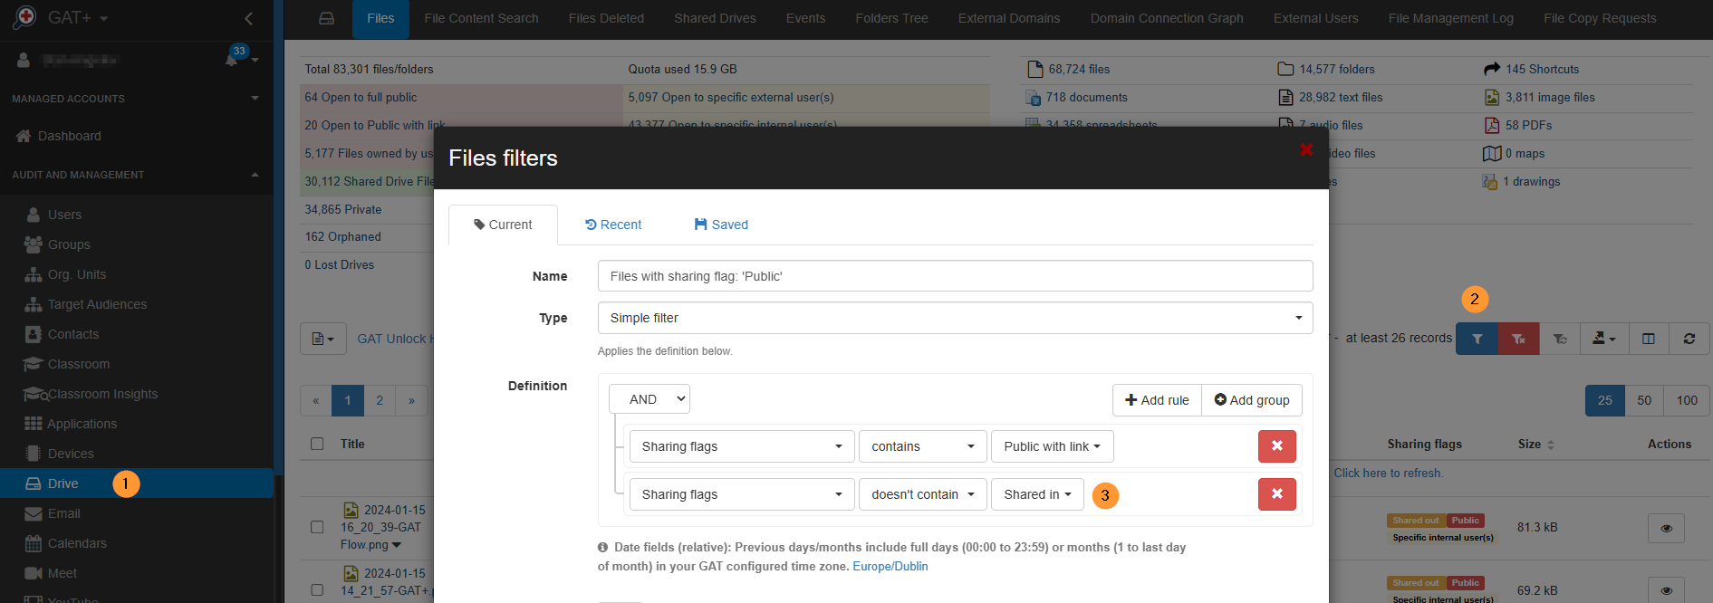The image size is (1713, 603).
Task: Expand the 'doesn't contain' operator dropdown
Action: (922, 494)
